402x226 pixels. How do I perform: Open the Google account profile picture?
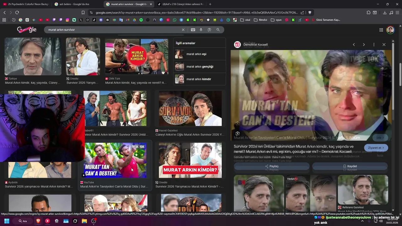(390, 30)
